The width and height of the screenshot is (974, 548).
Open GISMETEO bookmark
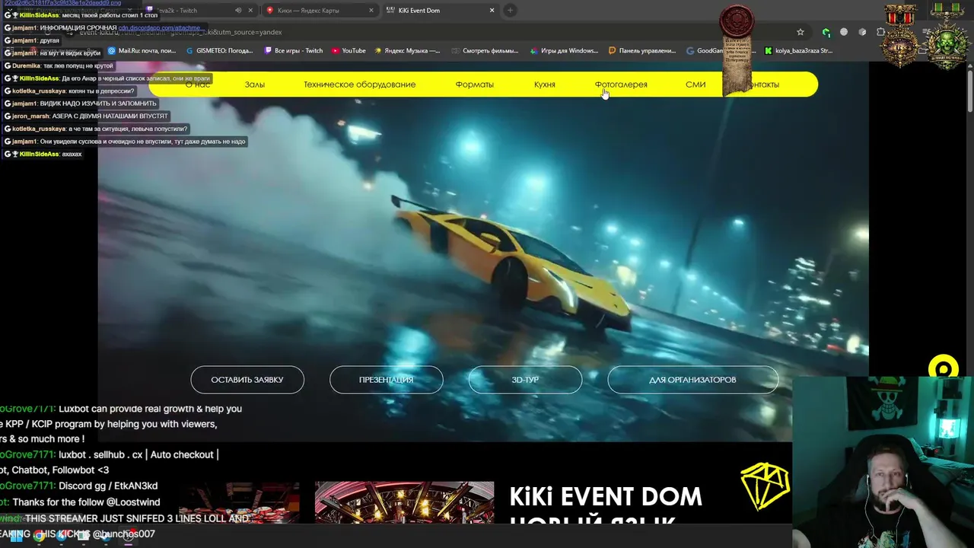pos(219,51)
